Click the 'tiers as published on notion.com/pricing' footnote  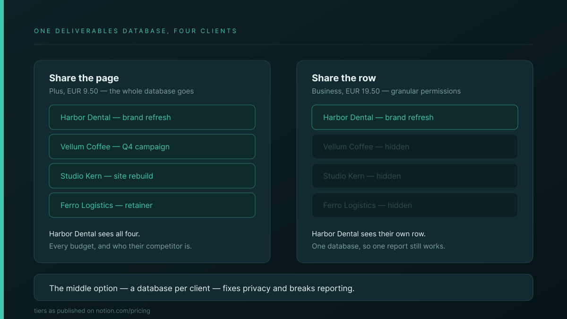(x=92, y=311)
